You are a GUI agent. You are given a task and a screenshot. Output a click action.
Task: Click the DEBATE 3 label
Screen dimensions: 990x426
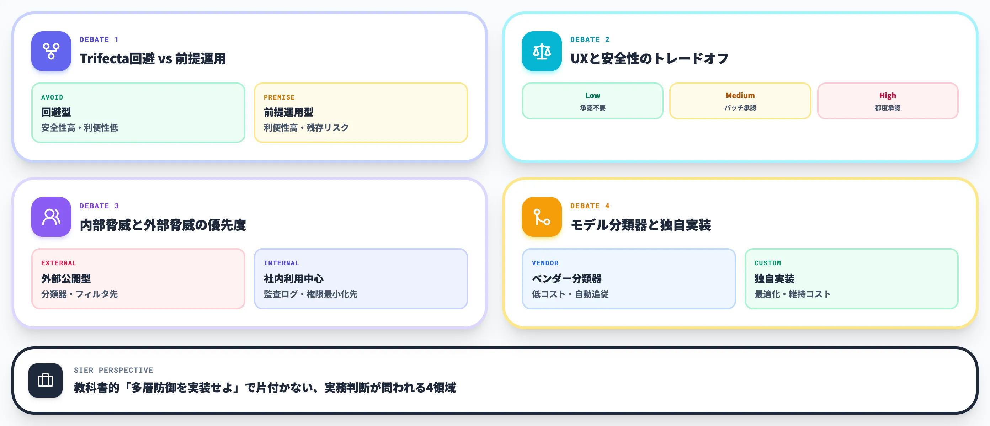[x=99, y=206]
